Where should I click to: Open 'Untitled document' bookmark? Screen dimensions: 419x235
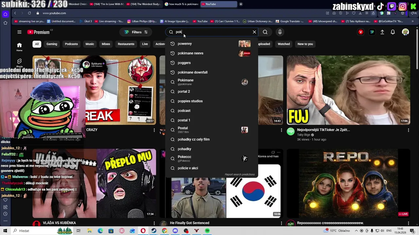(x=61, y=21)
